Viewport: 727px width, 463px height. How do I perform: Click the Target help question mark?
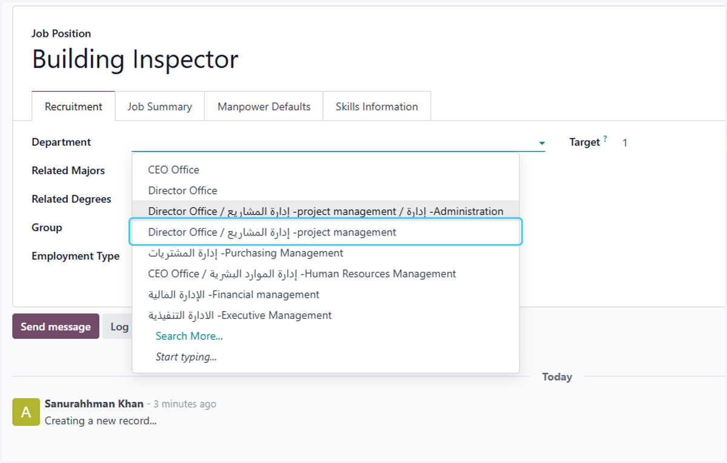[605, 139]
